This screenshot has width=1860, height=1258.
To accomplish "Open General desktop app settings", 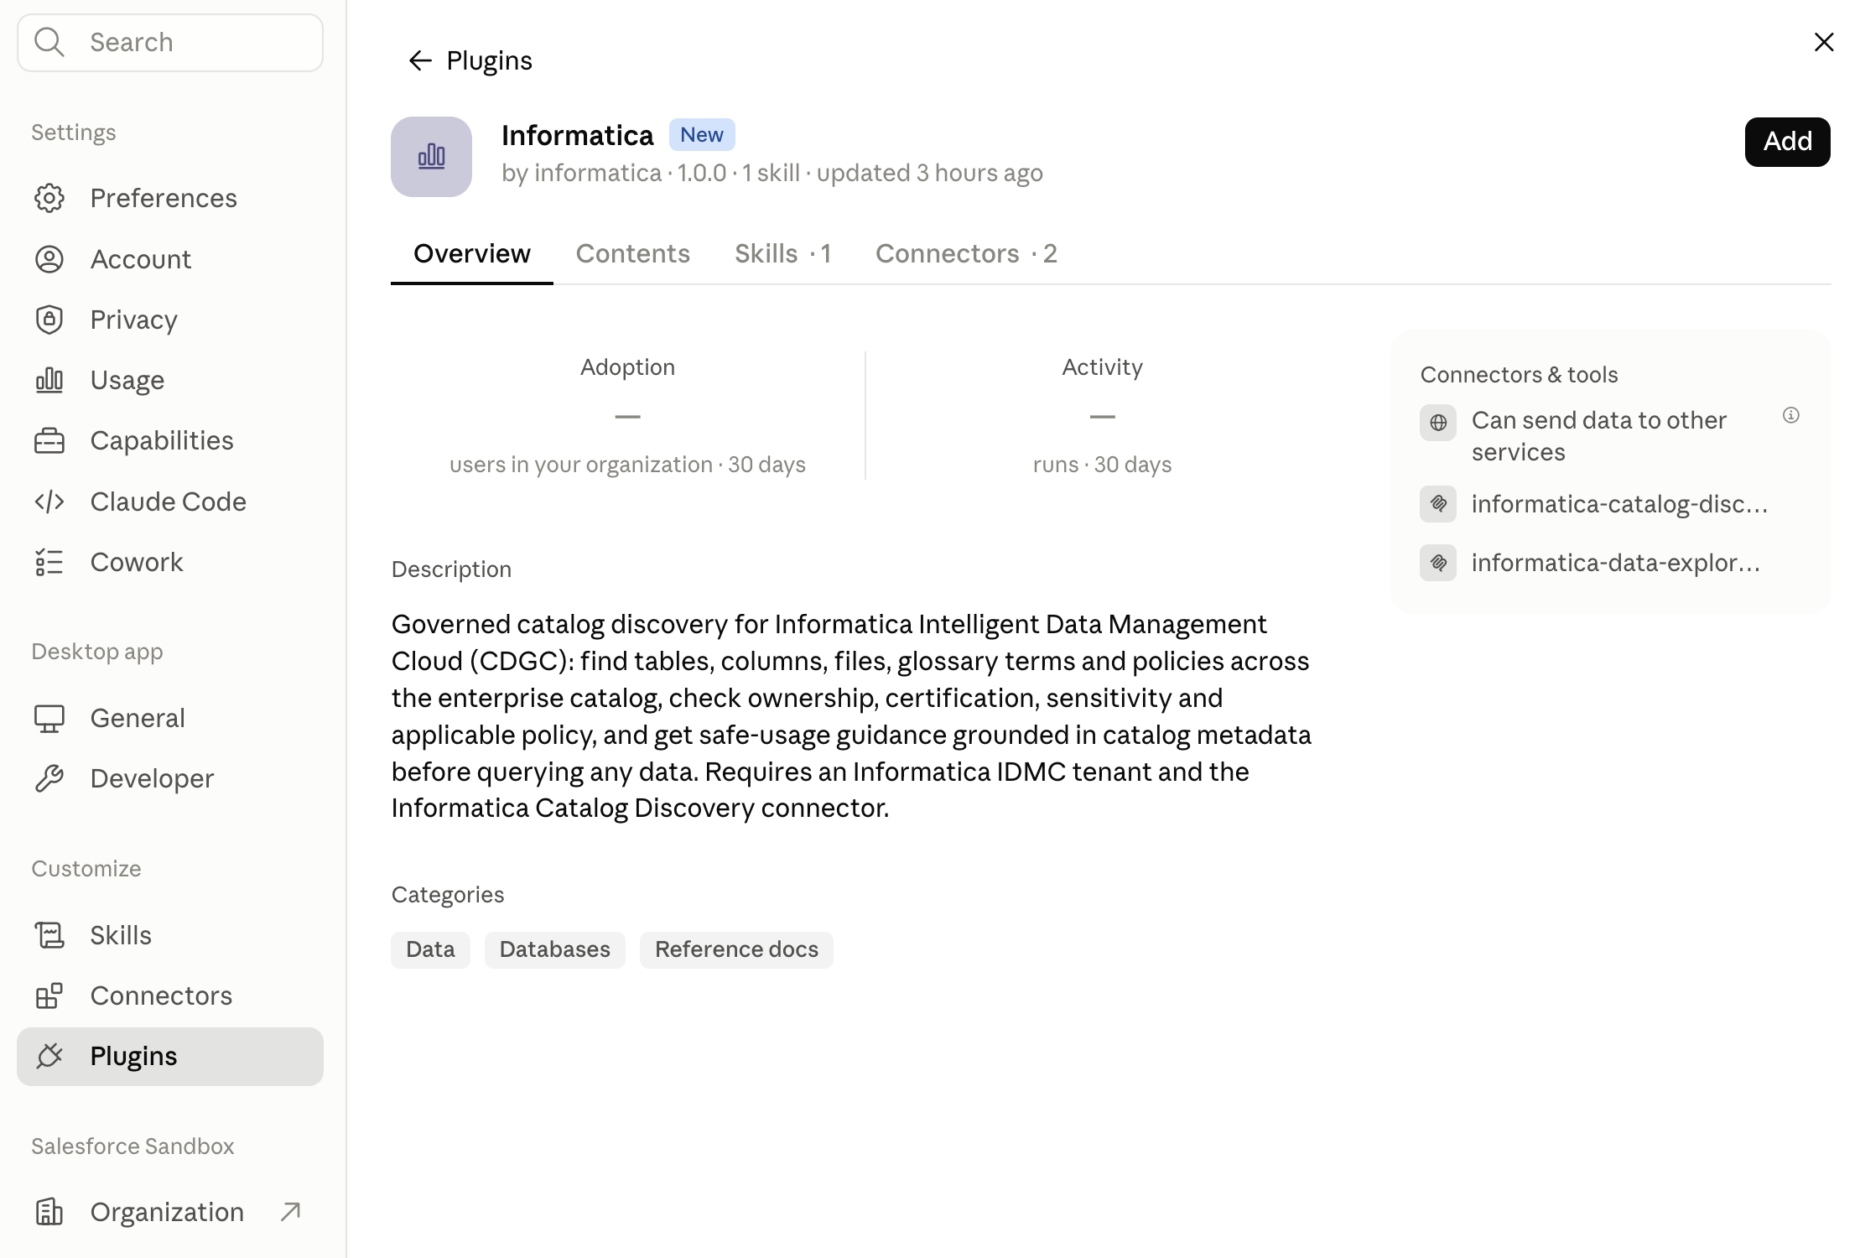I will [170, 718].
